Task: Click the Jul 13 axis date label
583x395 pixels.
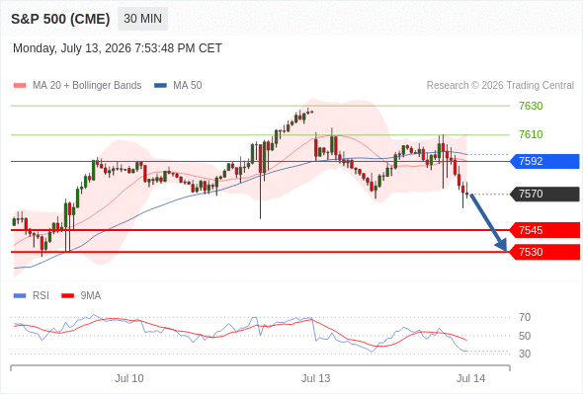Action: pos(315,378)
